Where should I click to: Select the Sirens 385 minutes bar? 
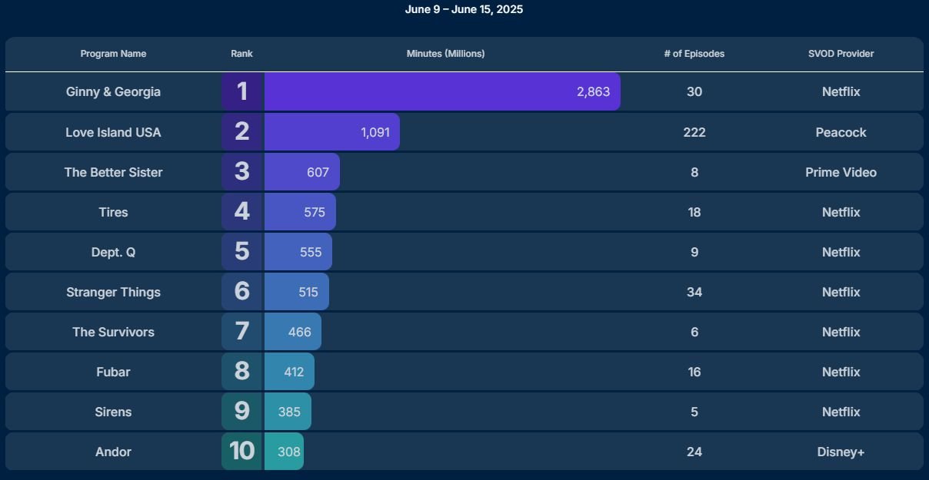click(x=288, y=411)
